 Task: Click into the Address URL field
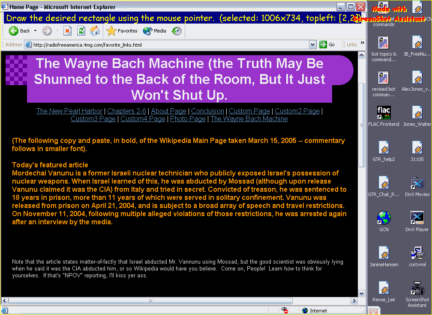tap(171, 45)
